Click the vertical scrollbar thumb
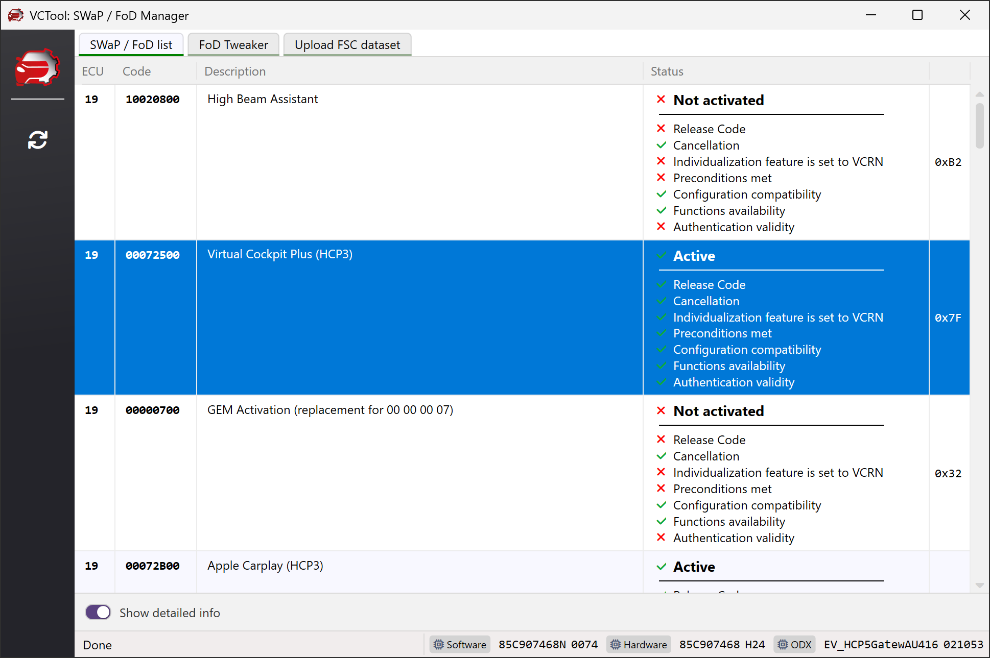Viewport: 990px width, 658px height. coord(979,125)
